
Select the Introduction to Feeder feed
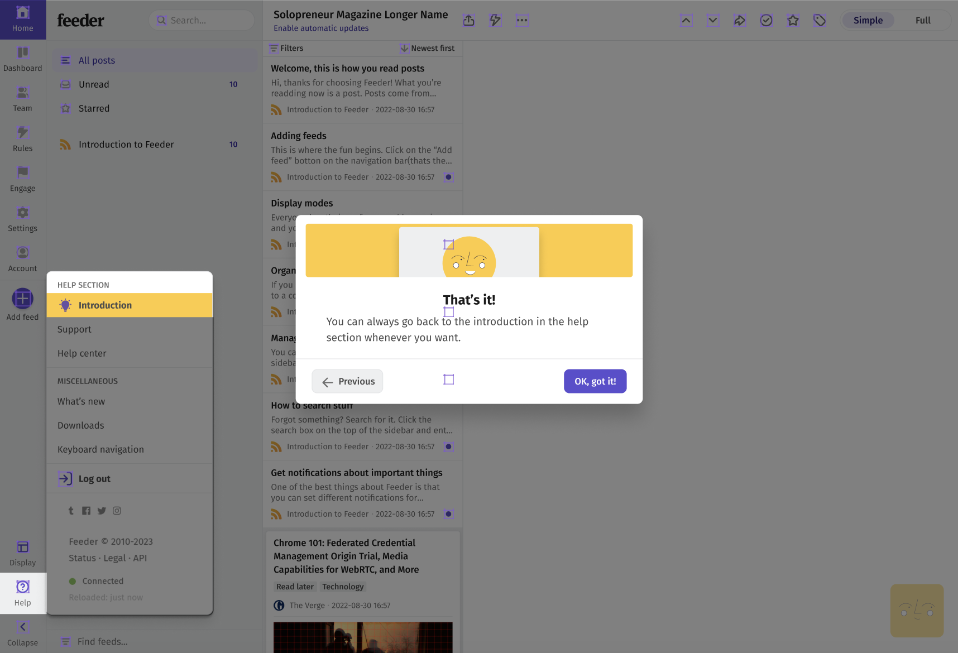click(155, 145)
